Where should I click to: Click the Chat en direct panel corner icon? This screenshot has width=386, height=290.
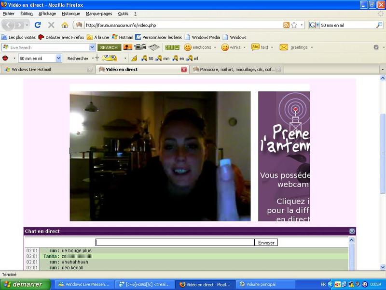click(352, 232)
